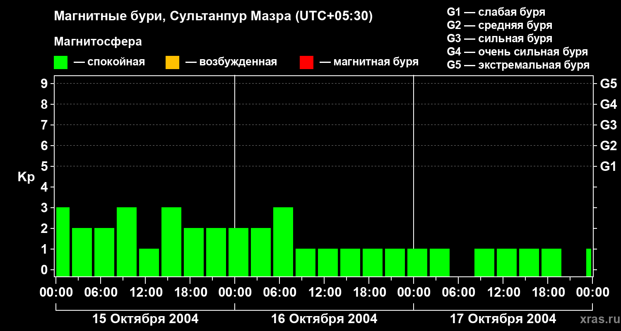Click the Kp axis value "5"
The width and height of the screenshot is (621, 331).
click(x=45, y=166)
